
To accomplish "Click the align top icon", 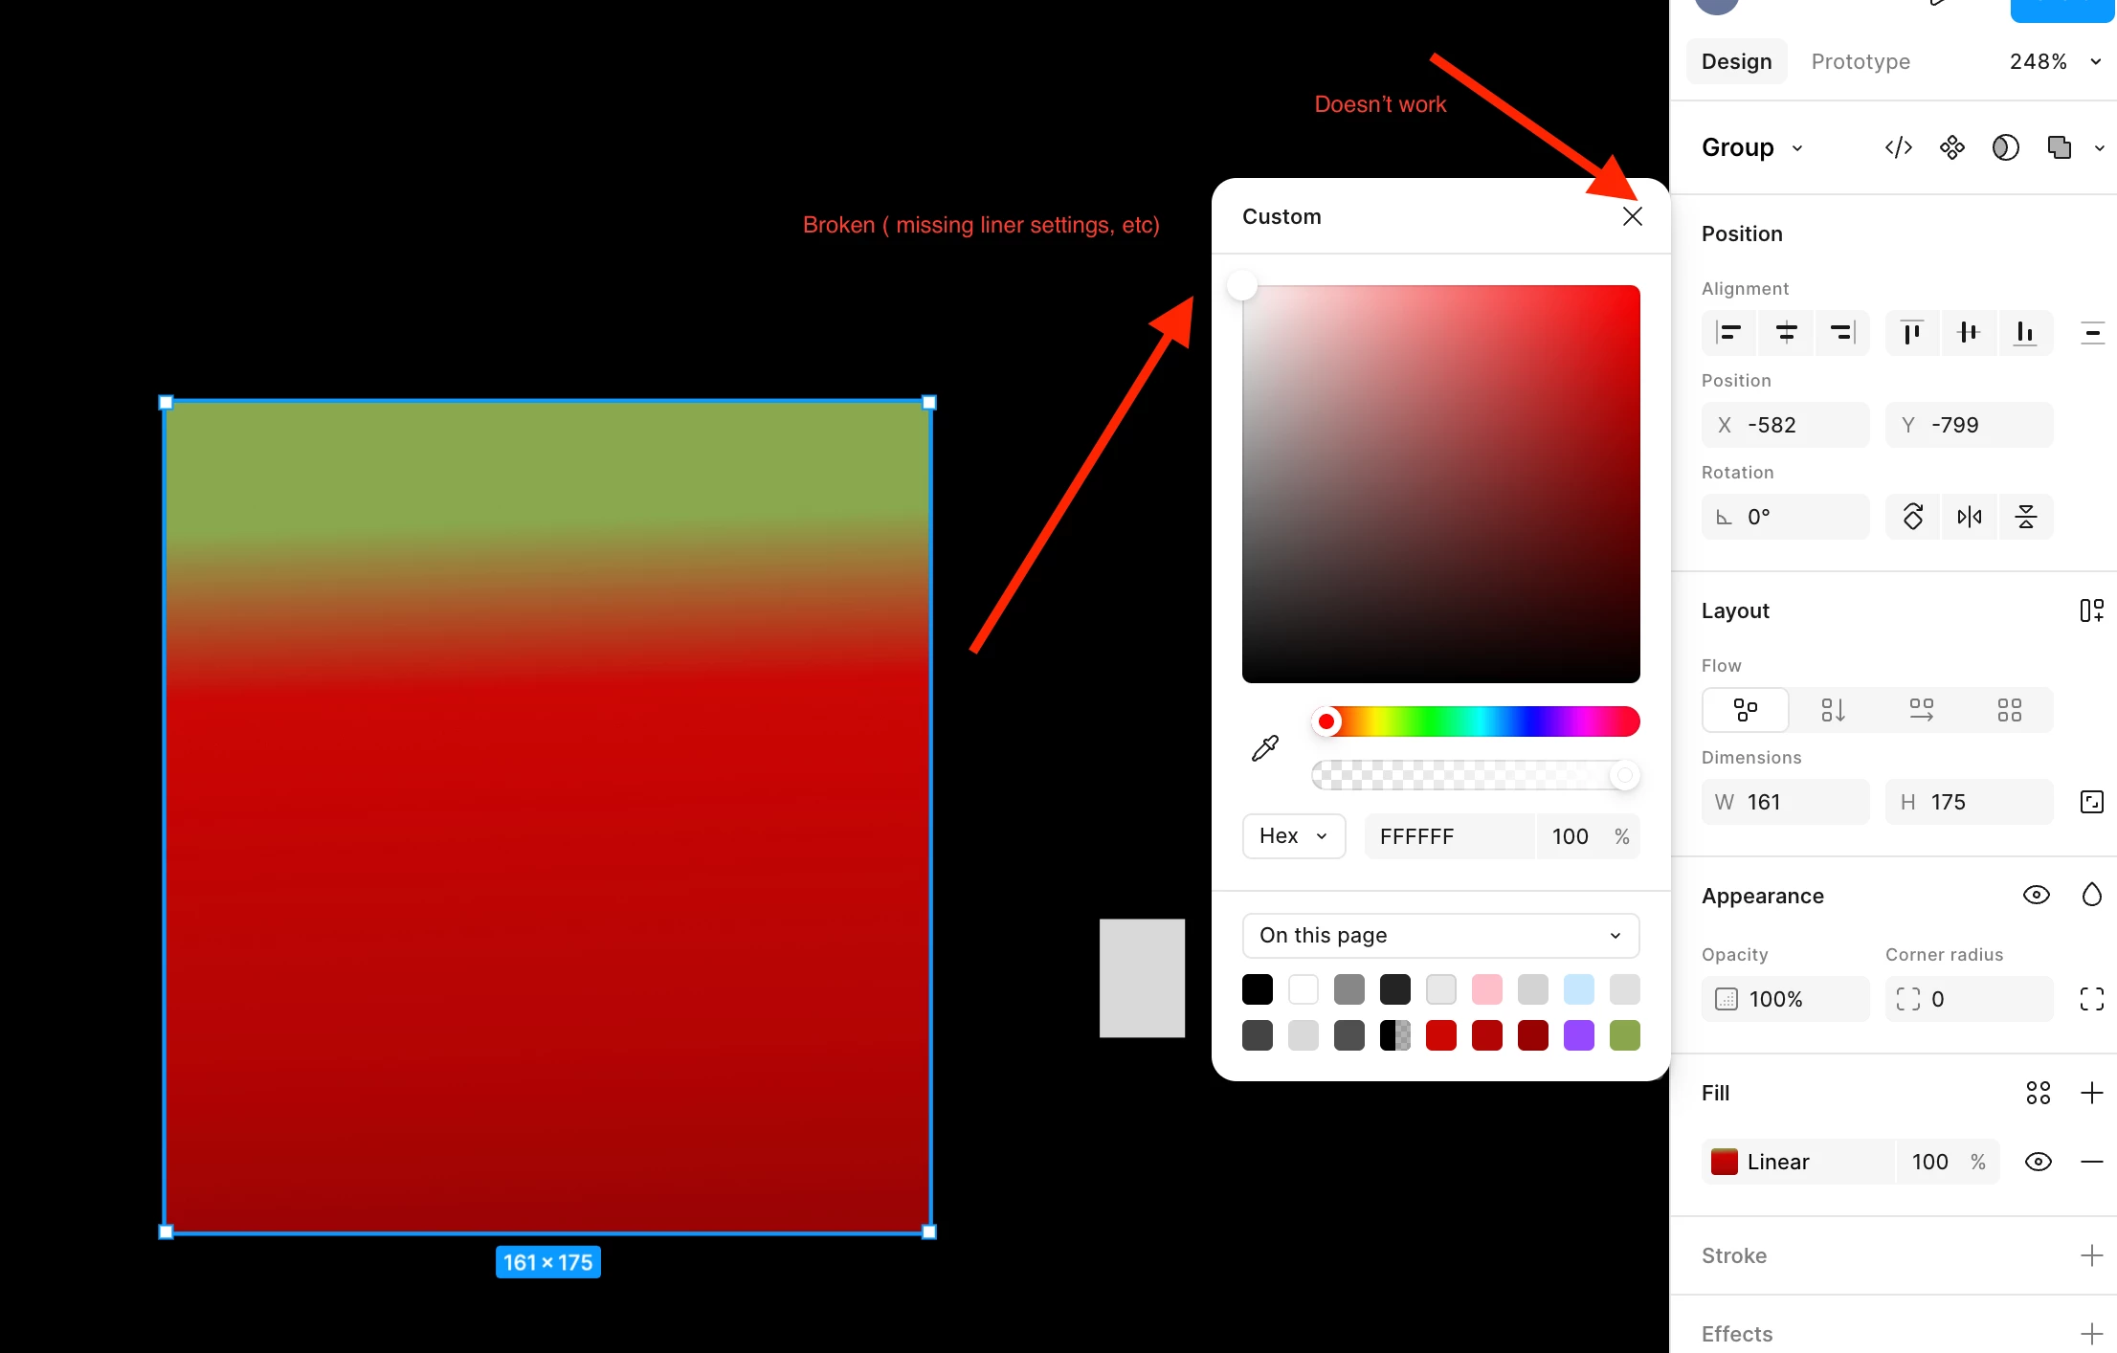I will pos(1911,332).
